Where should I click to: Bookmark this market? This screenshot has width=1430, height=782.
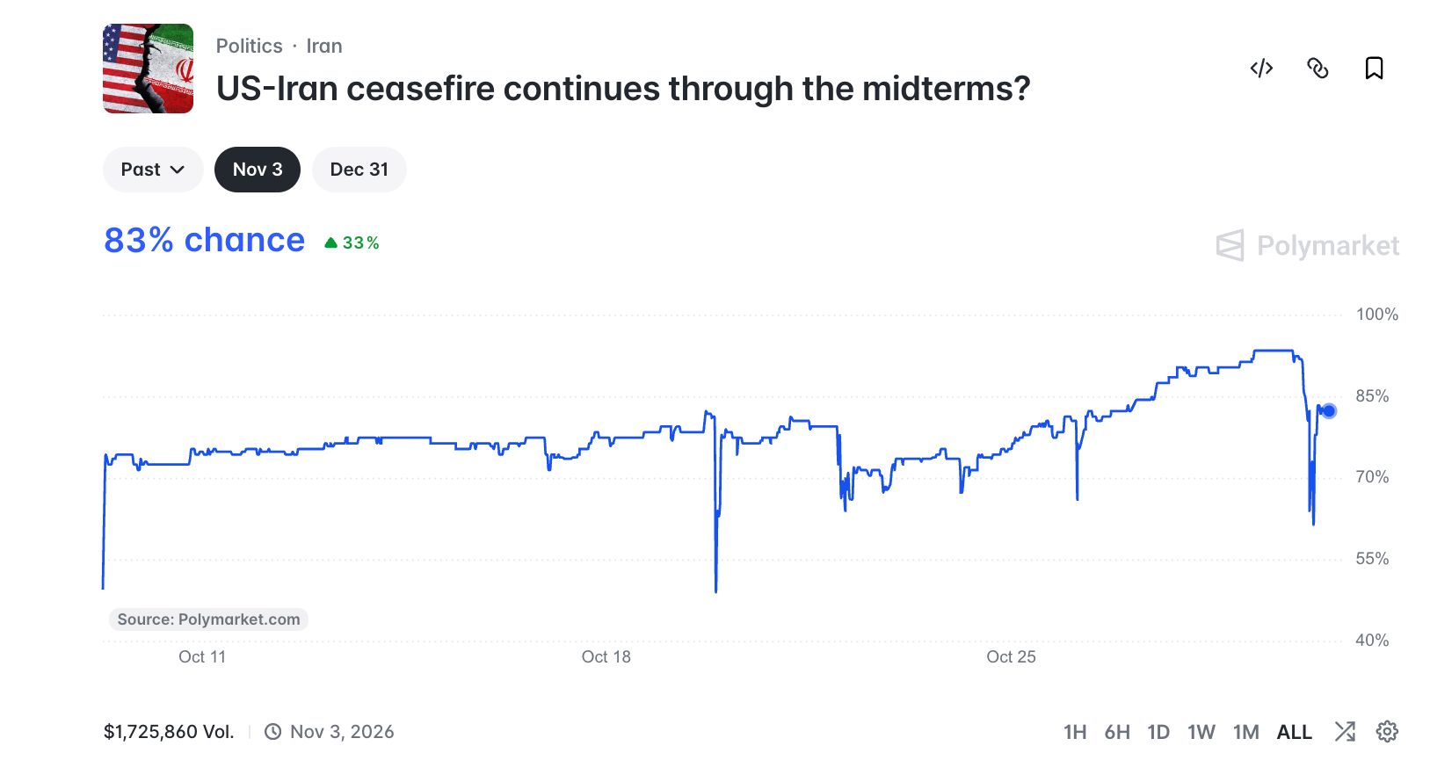tap(1374, 69)
